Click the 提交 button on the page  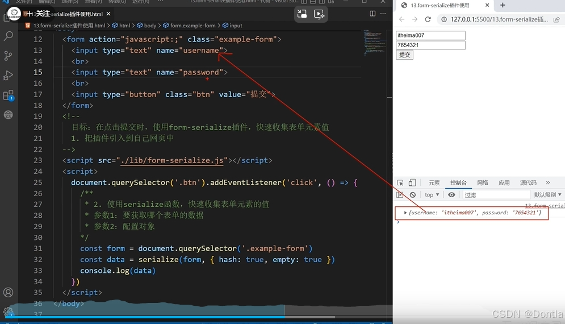[405, 55]
